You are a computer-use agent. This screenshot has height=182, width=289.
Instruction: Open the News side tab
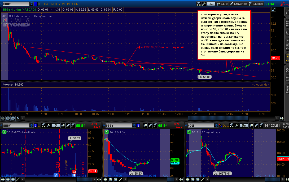point(287,89)
